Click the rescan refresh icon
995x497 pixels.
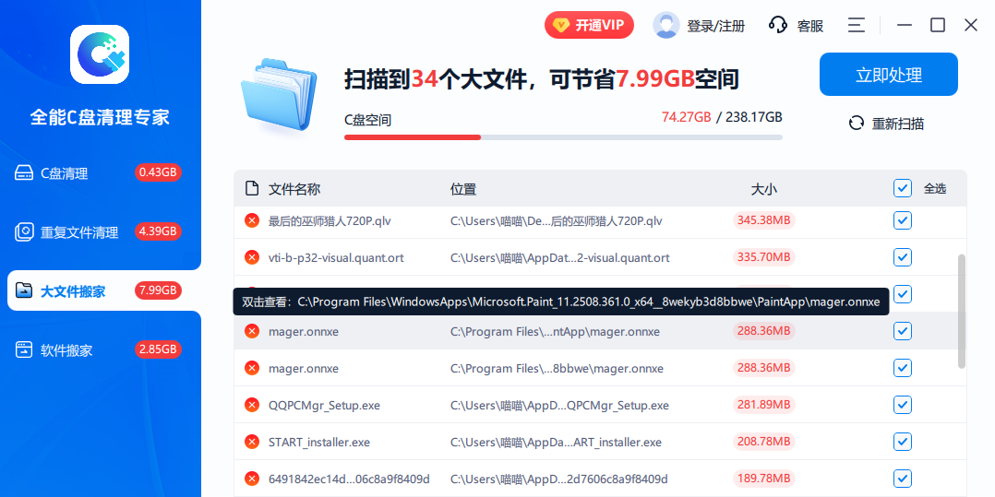856,124
